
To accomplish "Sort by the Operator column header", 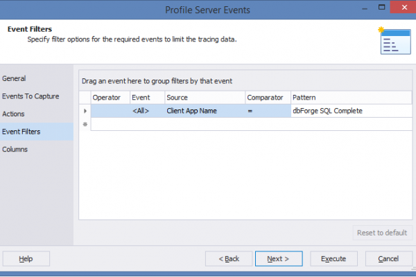I will pyautogui.click(x=110, y=98).
